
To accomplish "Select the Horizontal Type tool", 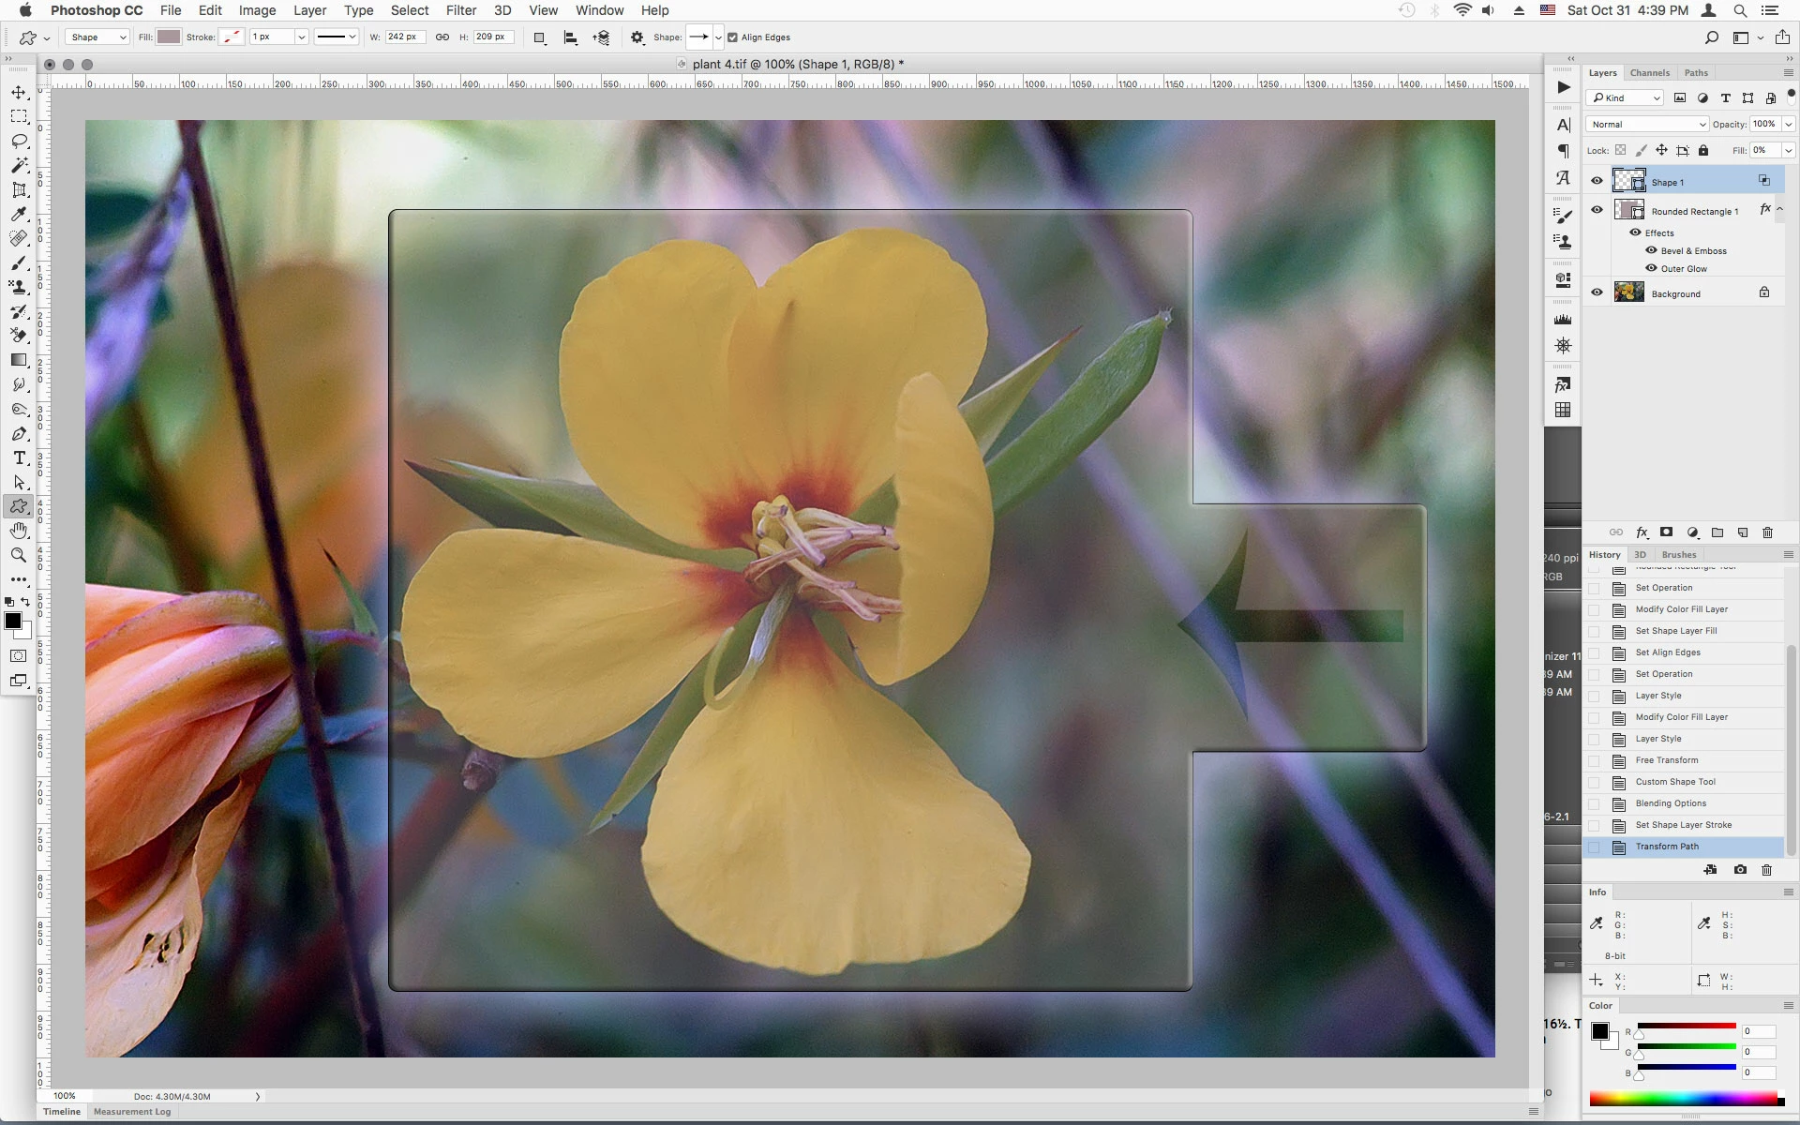I will click(x=19, y=457).
